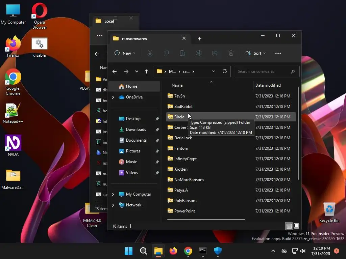346x259 pixels.
Task: Select the NoMoreRansom zipped folder
Action: click(x=230, y=180)
